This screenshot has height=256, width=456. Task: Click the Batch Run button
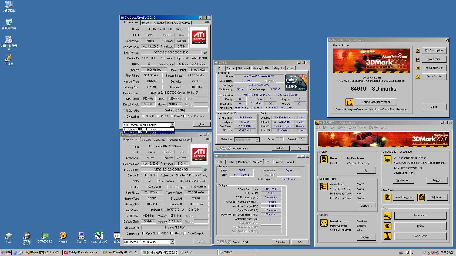coord(437,197)
